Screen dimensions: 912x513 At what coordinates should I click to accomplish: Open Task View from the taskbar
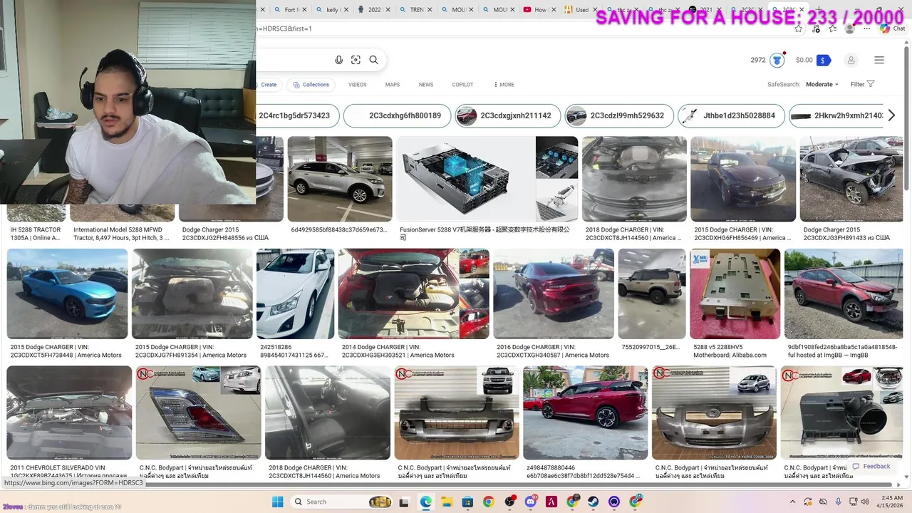[x=405, y=502]
